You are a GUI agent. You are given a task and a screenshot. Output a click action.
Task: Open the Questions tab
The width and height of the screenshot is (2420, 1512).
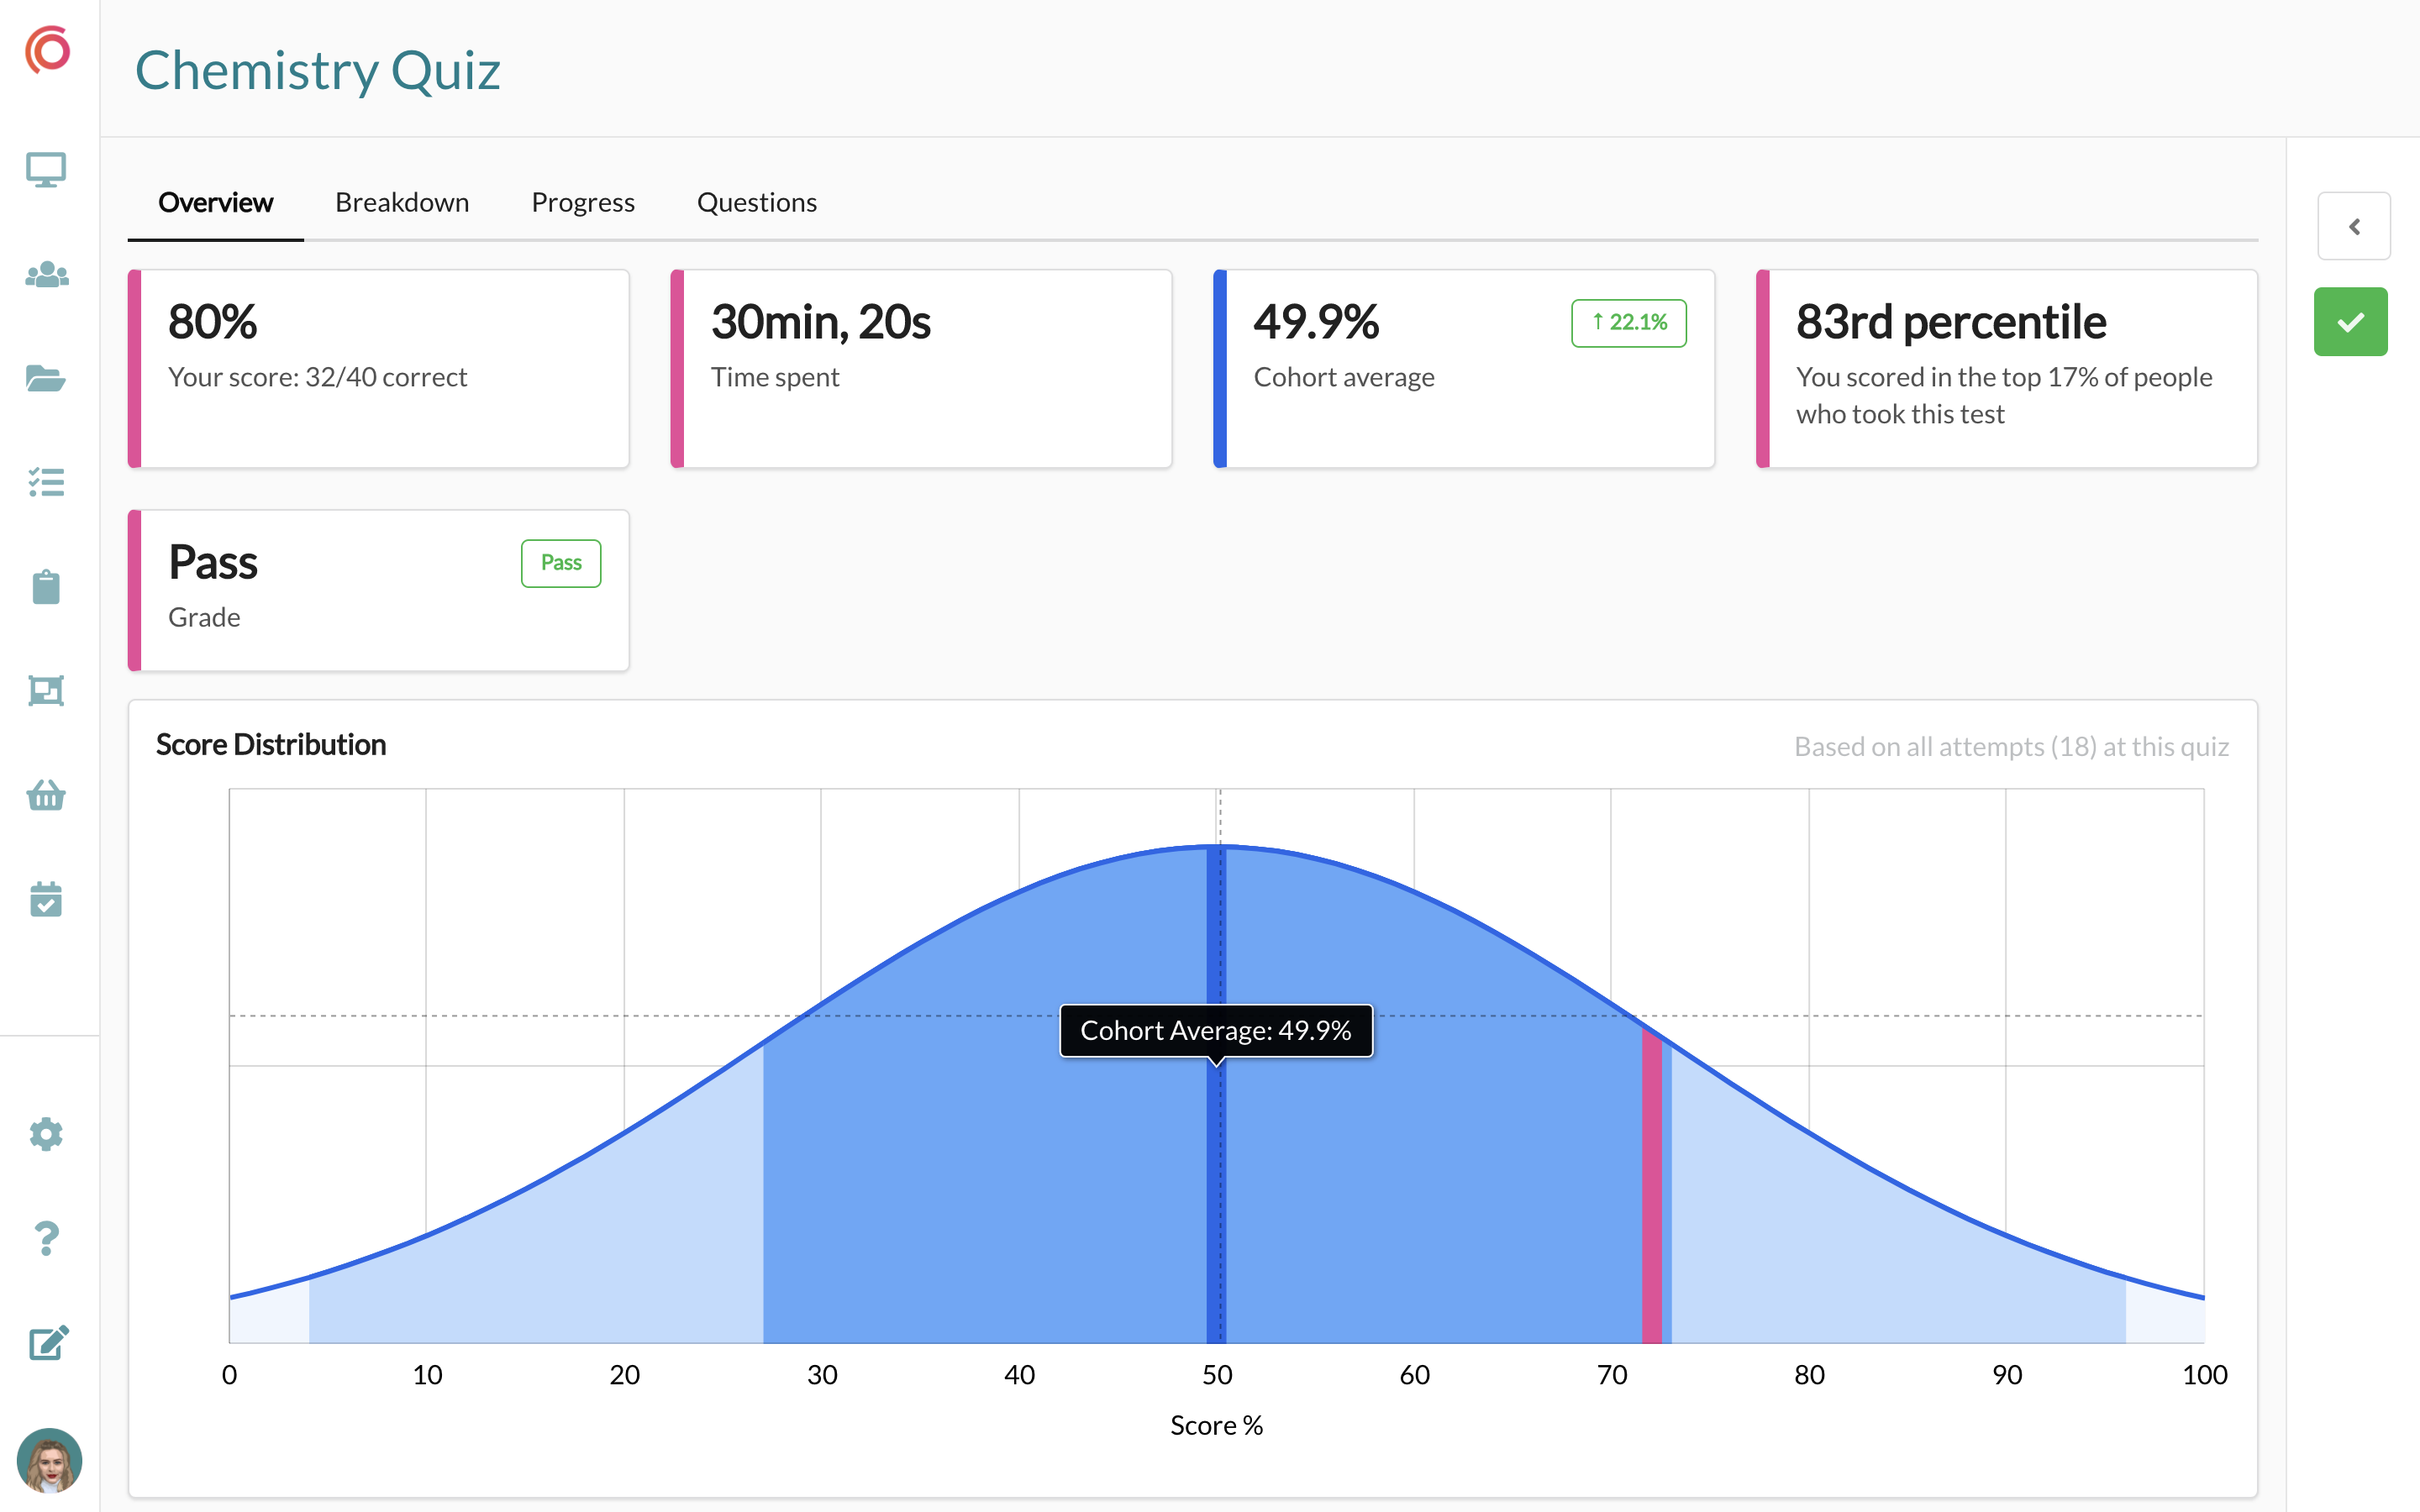coord(757,203)
